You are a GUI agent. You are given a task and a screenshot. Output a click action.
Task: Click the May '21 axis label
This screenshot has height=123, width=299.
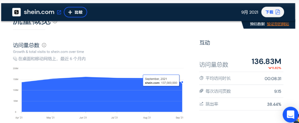point(51,118)
